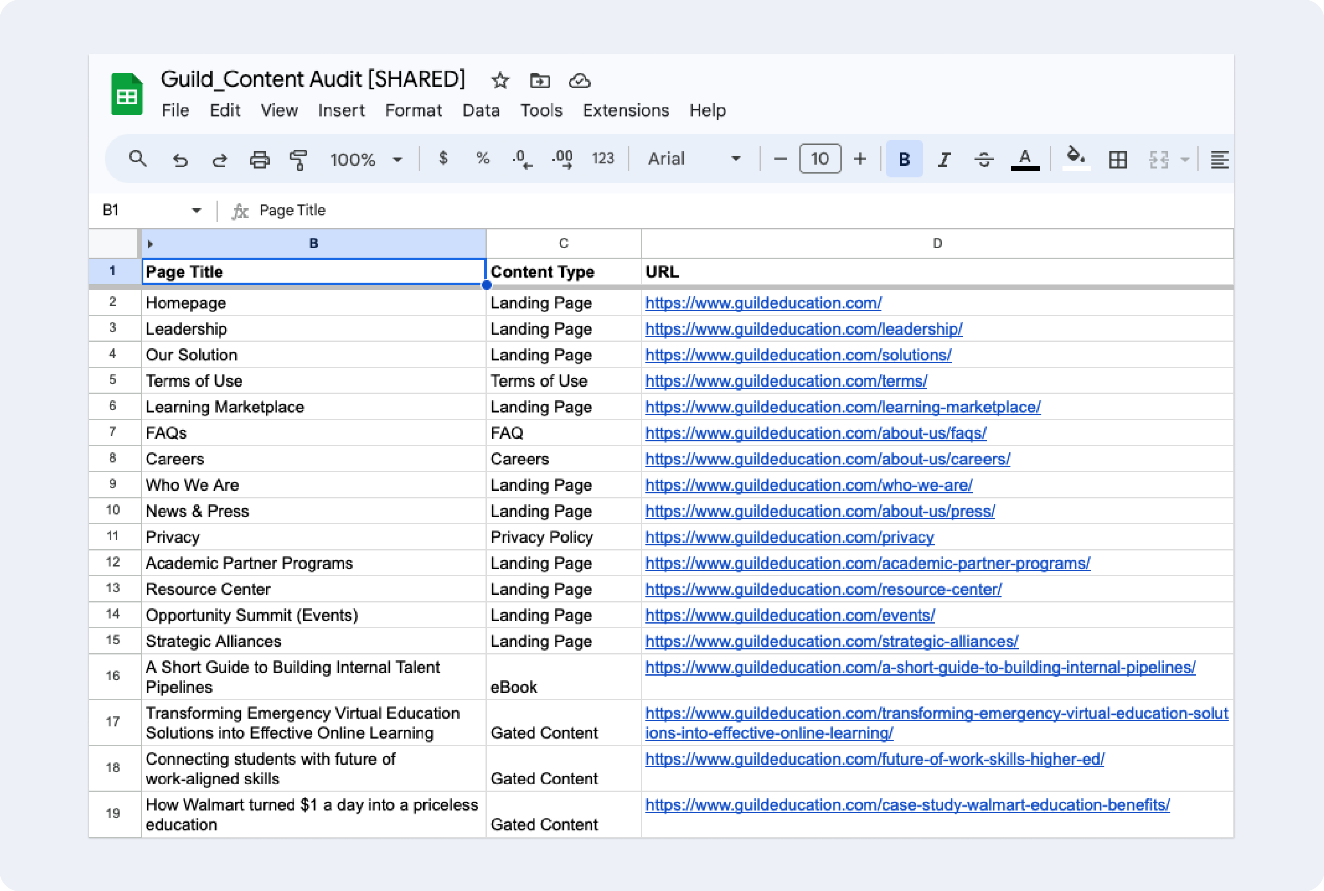The height and width of the screenshot is (891, 1324).
Task: Select column C header
Action: [x=563, y=244]
